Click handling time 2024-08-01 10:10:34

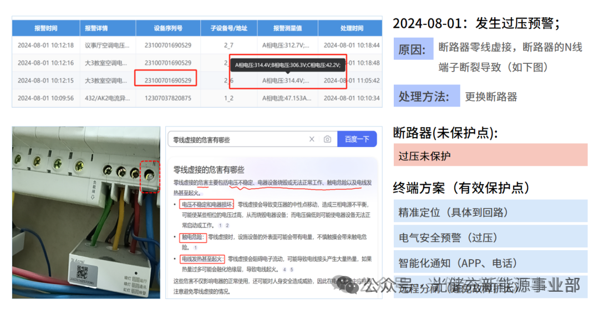(x=352, y=98)
